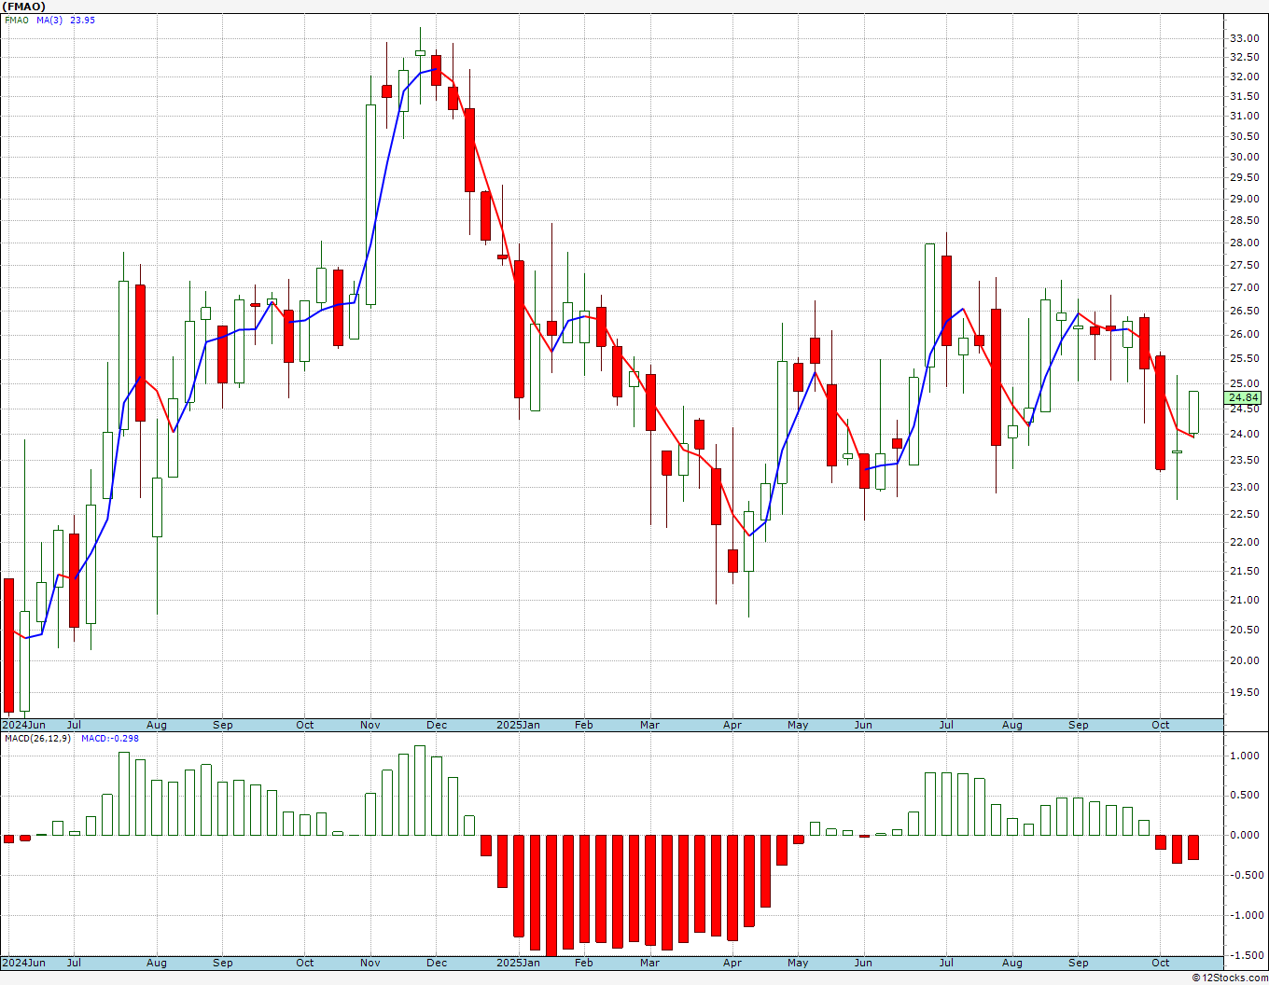Select "Nov" on the MACD panel's time axis

click(370, 963)
